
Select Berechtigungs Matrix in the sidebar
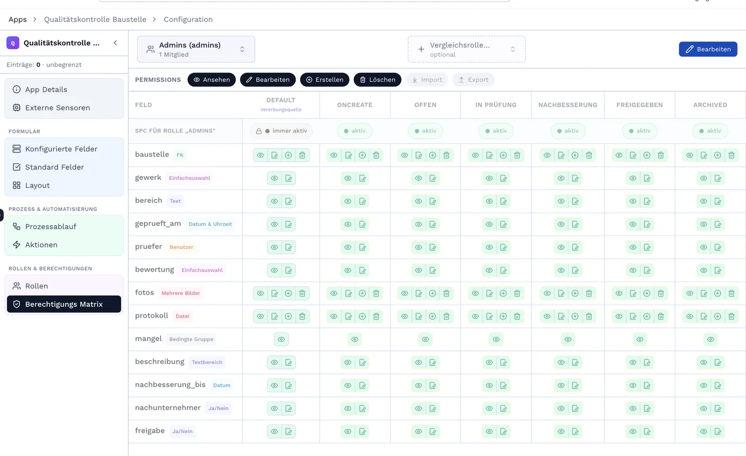(64, 304)
